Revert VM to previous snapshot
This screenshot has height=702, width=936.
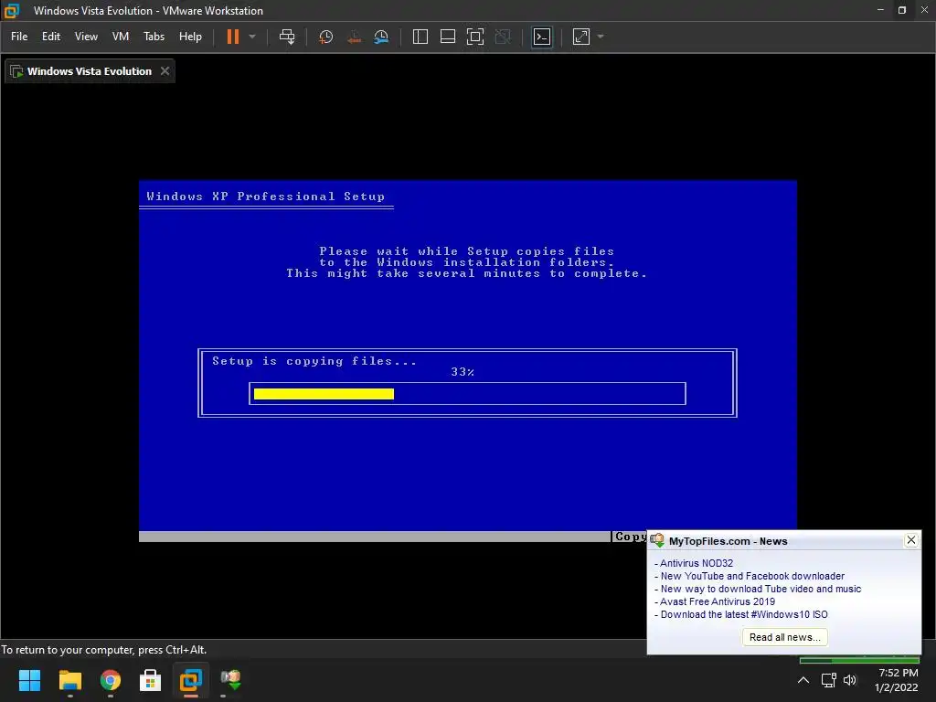354,37
